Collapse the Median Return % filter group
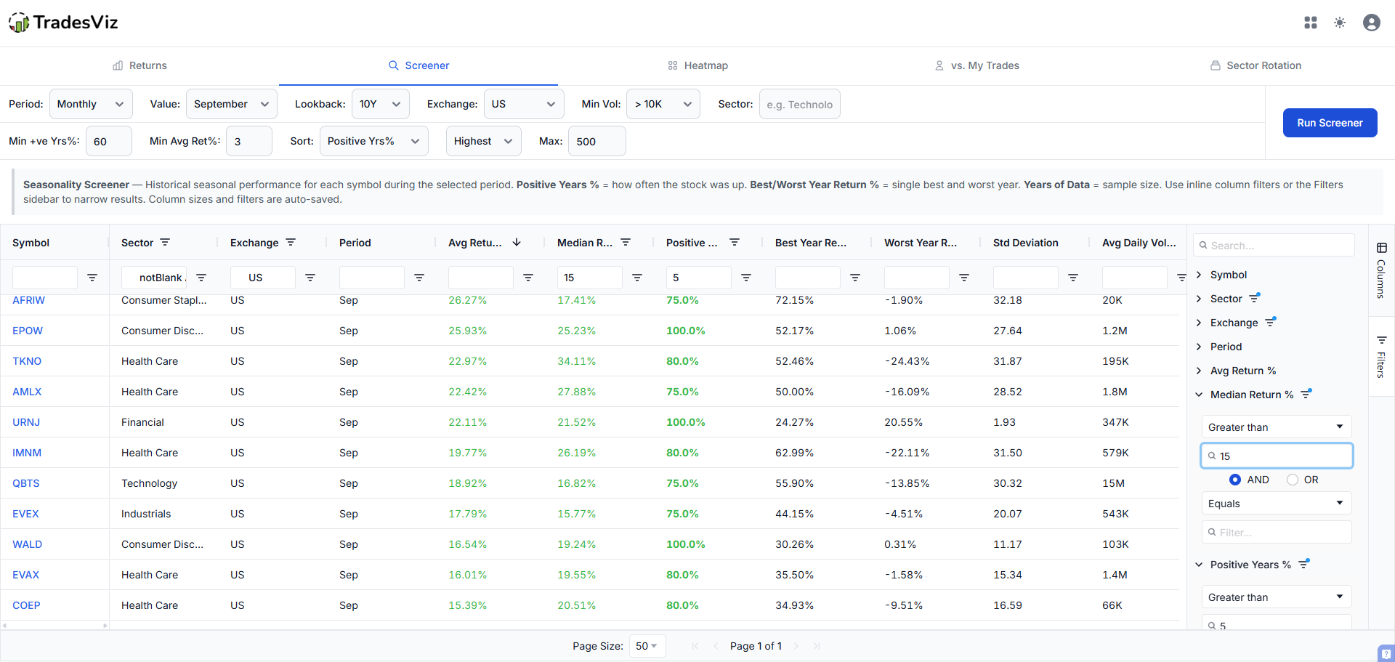Viewport: 1395px width, 662px height. click(x=1199, y=395)
